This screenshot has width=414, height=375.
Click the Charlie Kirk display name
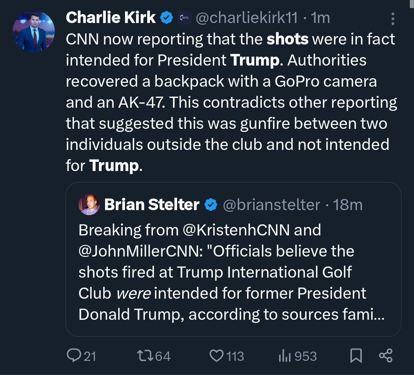click(111, 18)
